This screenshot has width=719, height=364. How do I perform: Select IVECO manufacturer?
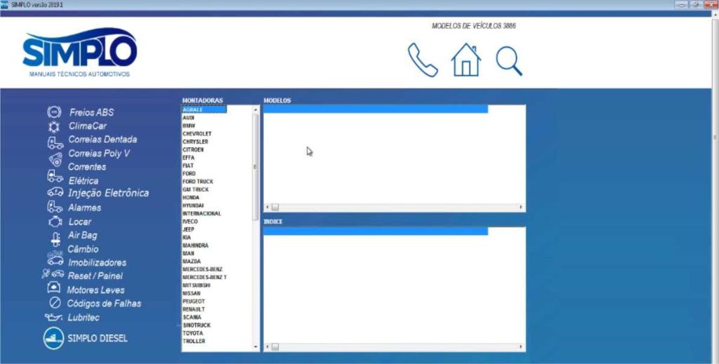tap(190, 222)
